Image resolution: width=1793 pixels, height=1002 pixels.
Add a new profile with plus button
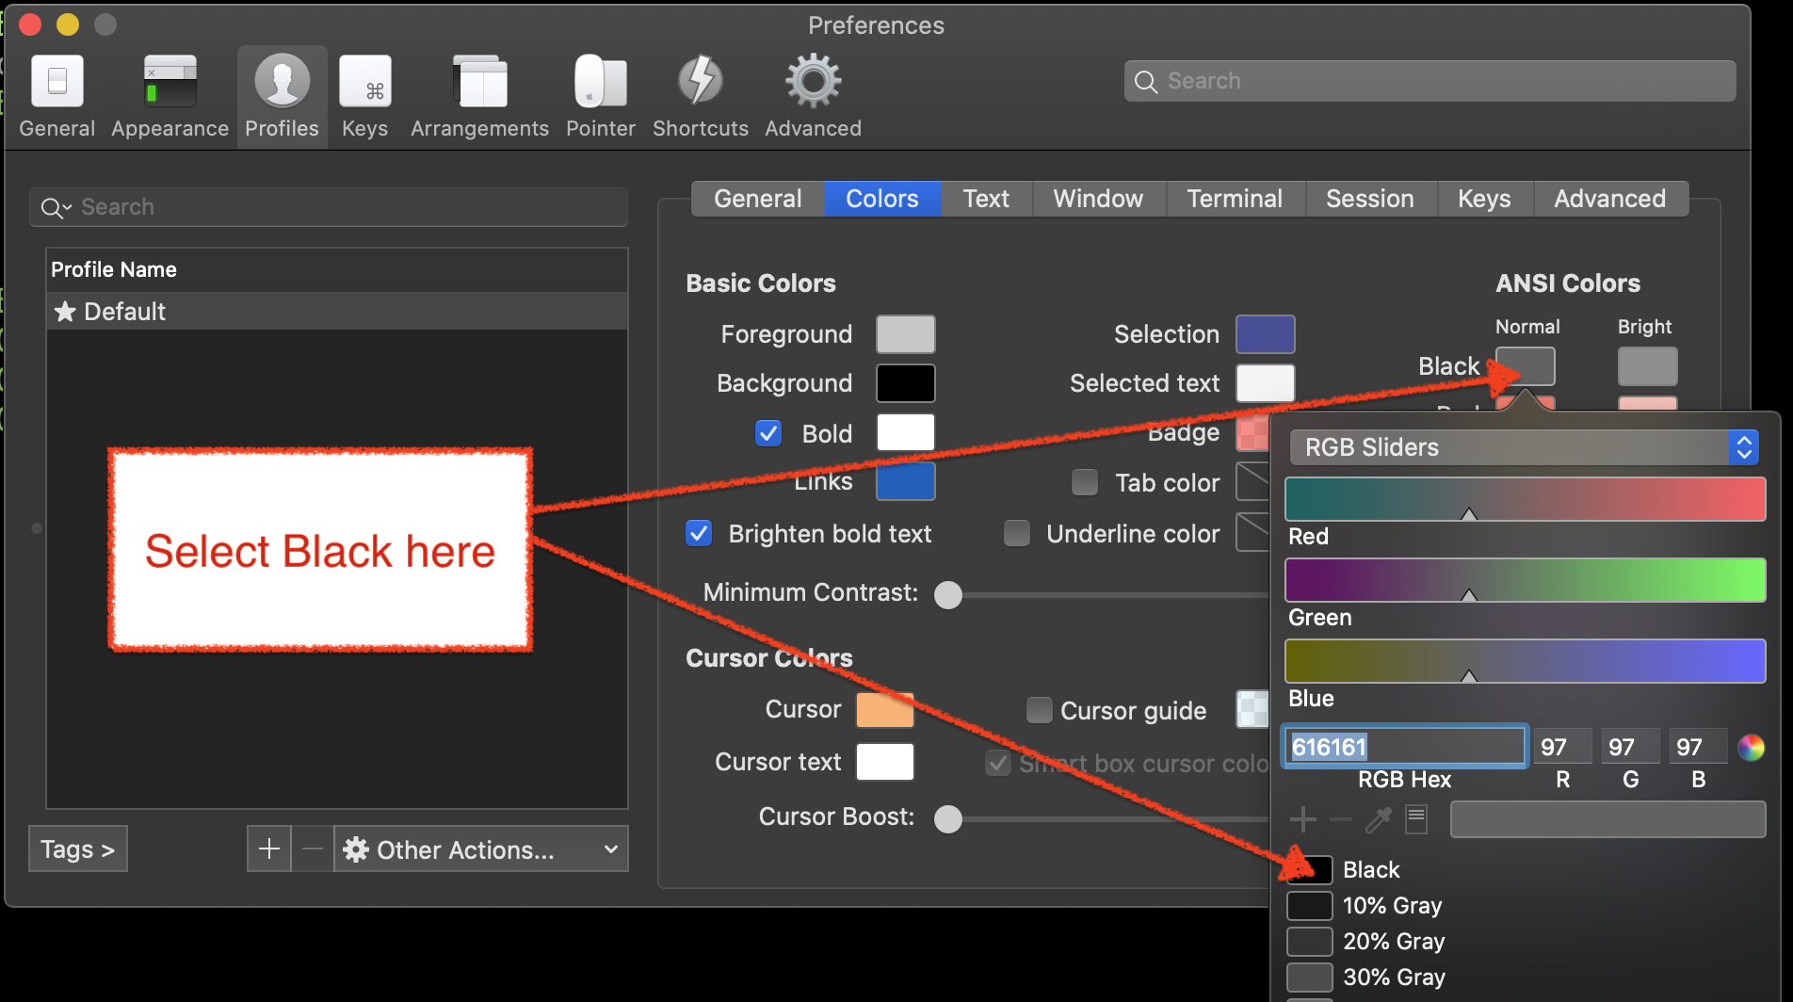tap(269, 849)
